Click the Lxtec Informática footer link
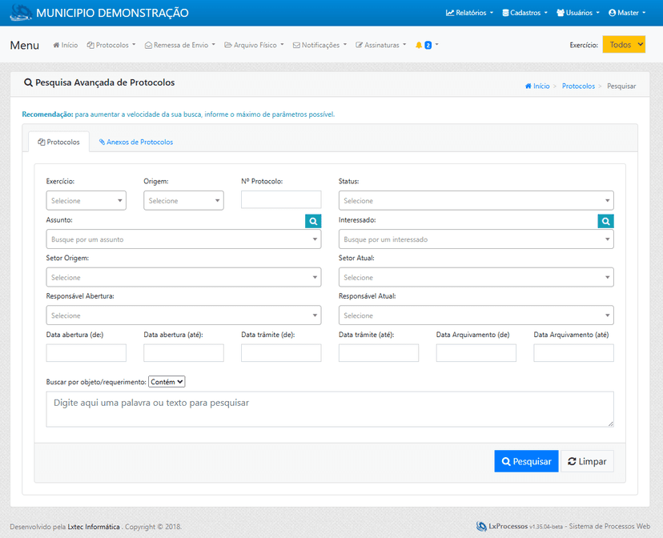663x538 pixels. [94, 527]
